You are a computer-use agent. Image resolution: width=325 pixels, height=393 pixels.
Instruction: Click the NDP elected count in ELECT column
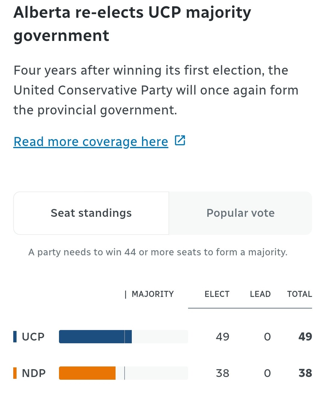(222, 373)
